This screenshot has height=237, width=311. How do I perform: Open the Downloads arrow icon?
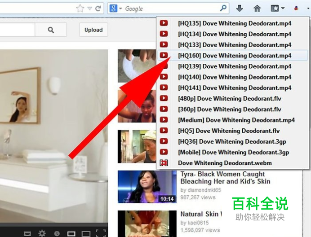(240, 9)
